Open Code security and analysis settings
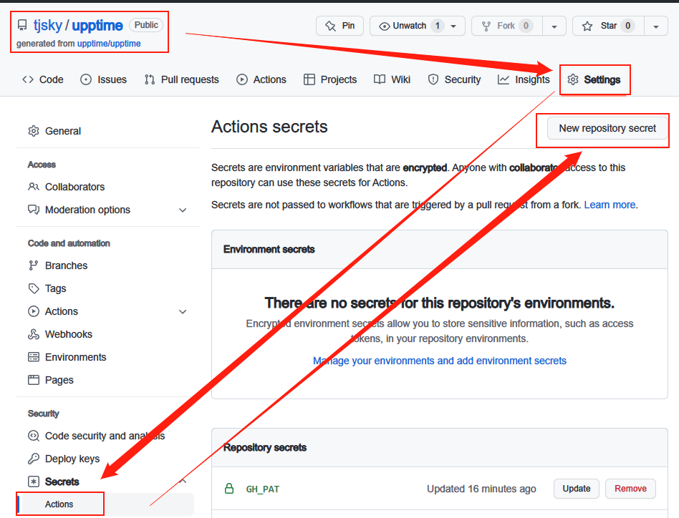The height and width of the screenshot is (518, 679). (x=105, y=436)
